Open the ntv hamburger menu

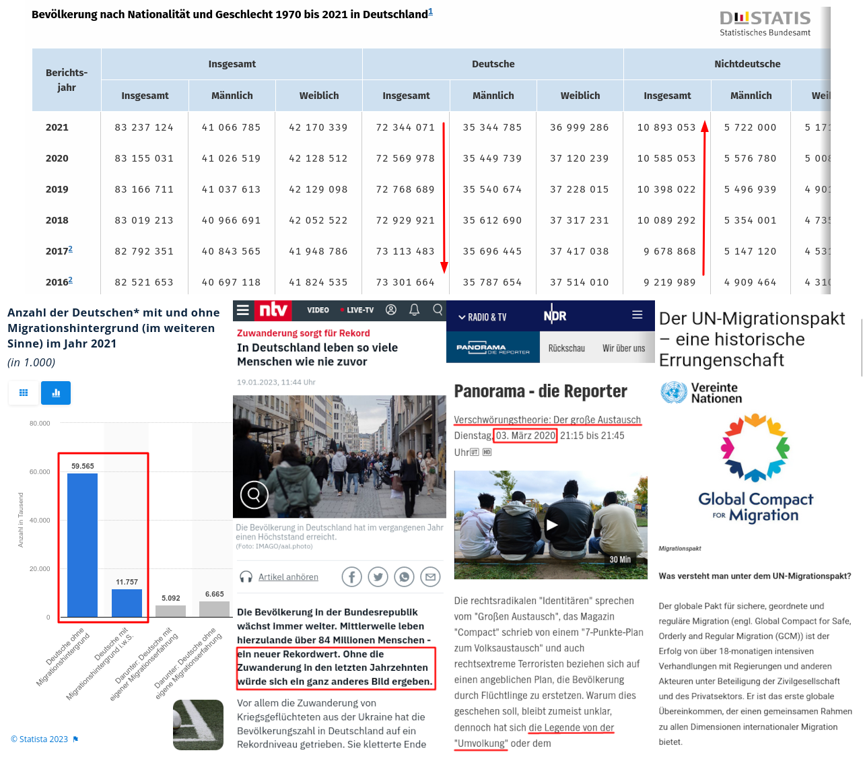click(x=243, y=310)
